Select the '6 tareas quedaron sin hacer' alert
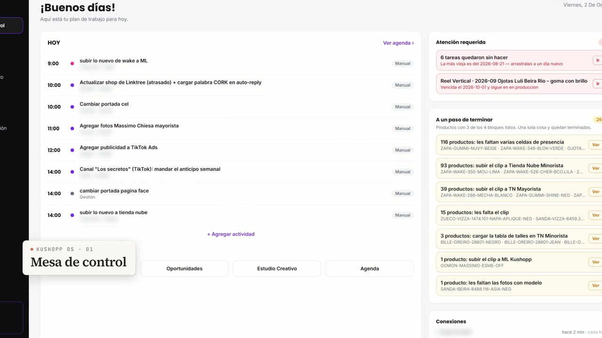The height and width of the screenshot is (338, 602). pos(519,61)
